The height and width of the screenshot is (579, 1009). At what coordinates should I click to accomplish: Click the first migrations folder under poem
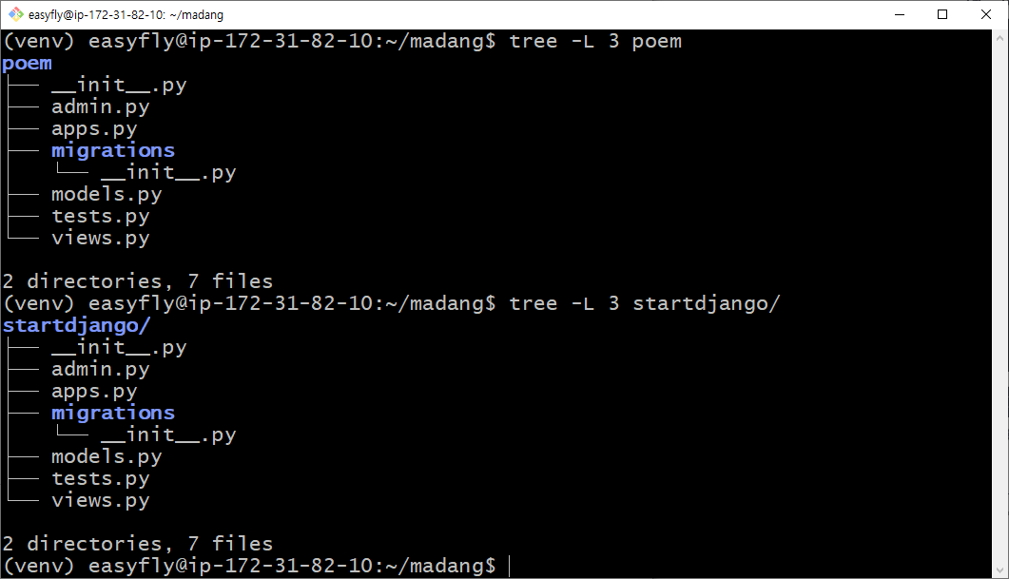pos(113,150)
